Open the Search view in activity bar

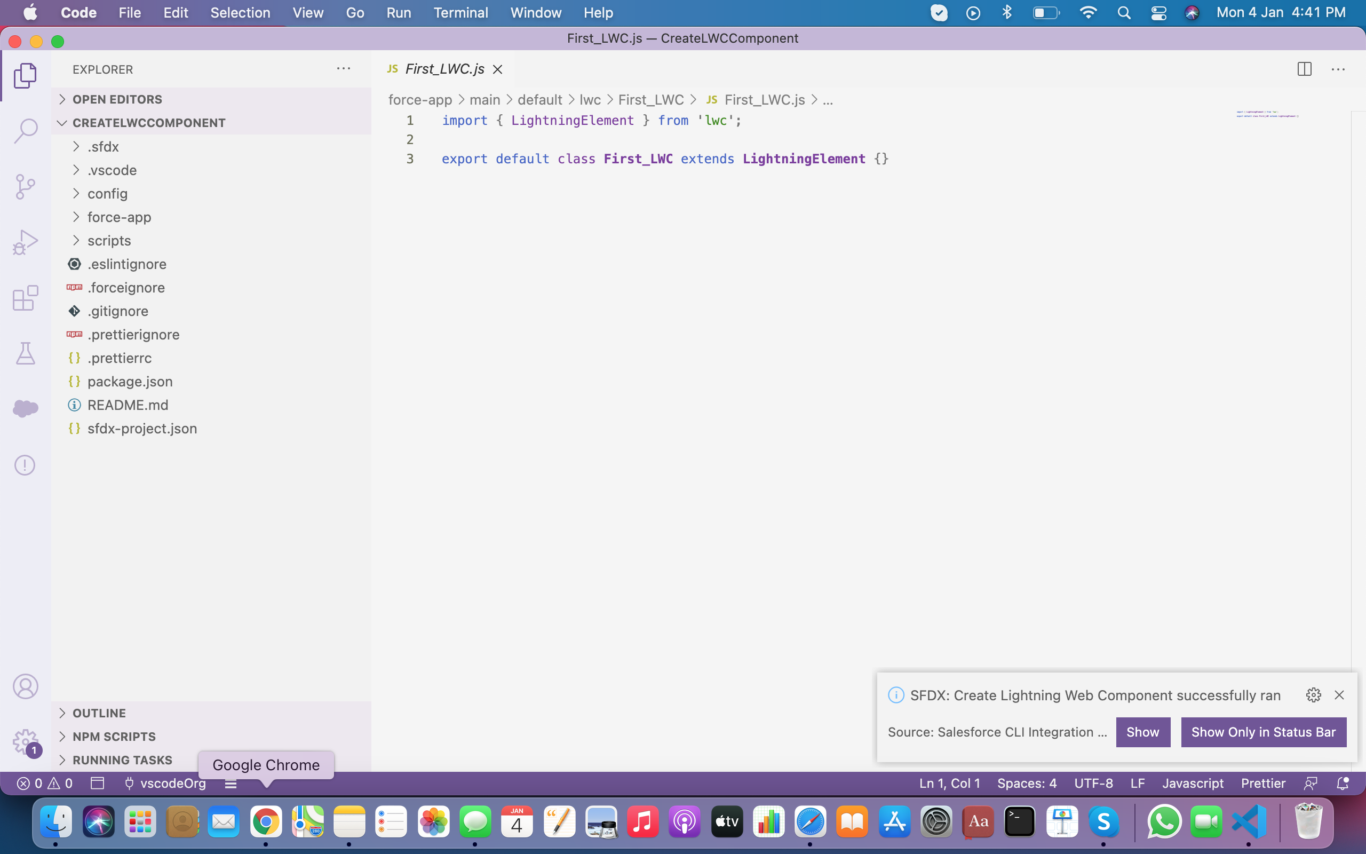[x=26, y=131]
